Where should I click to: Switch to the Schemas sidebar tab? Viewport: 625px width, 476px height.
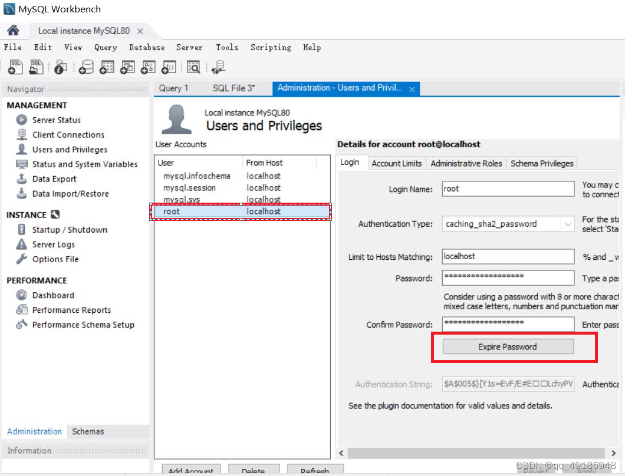point(87,431)
